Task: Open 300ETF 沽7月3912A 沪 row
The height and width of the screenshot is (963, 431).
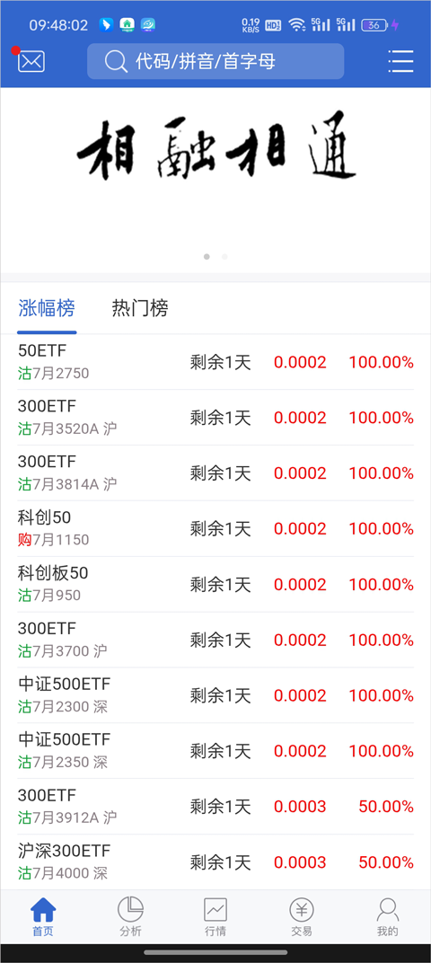Action: (215, 807)
